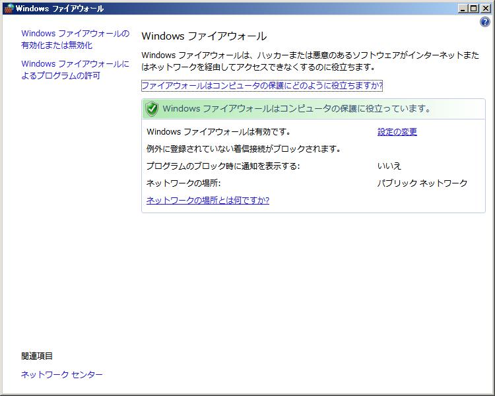
Task: Open the ファイアウォールはコンピュータの保護にどのように役立ちますか? link
Action: (x=262, y=86)
